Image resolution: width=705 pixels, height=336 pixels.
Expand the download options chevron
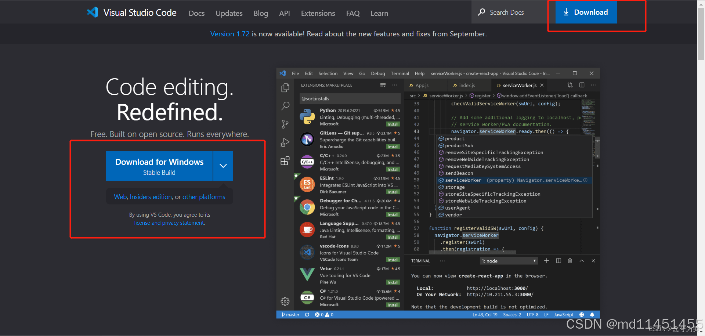(223, 166)
